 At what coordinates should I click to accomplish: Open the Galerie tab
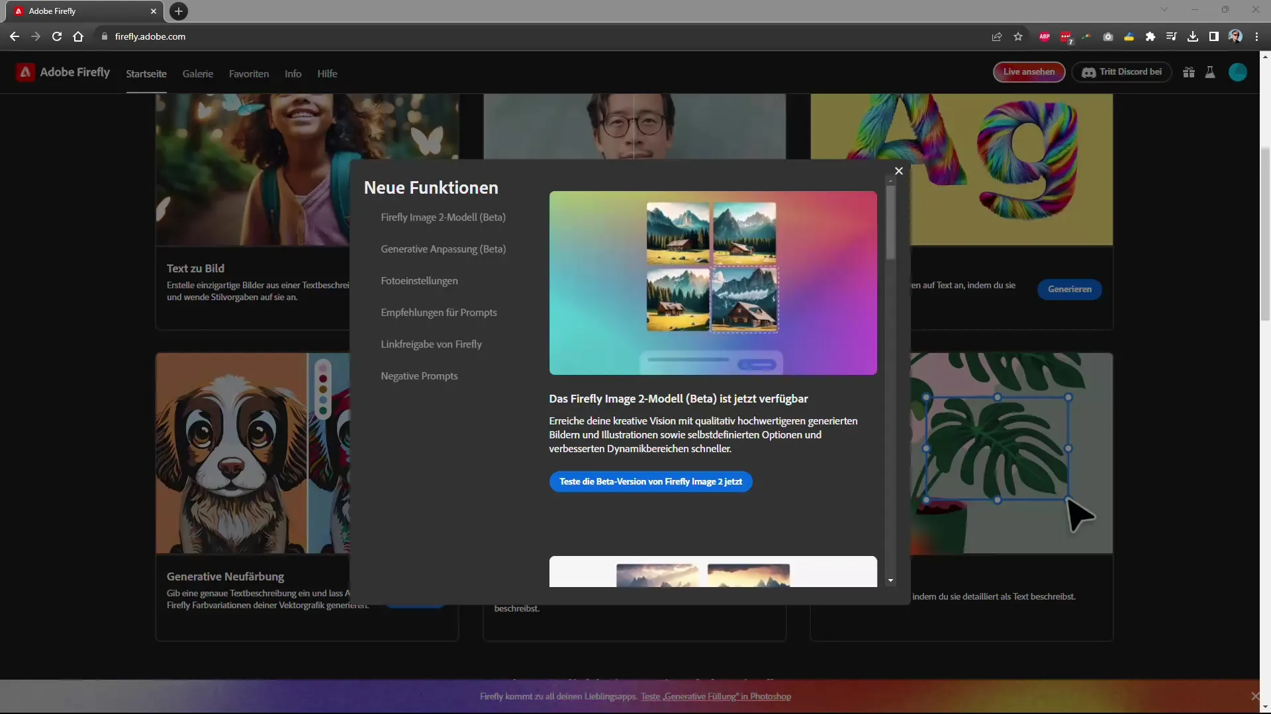click(198, 74)
